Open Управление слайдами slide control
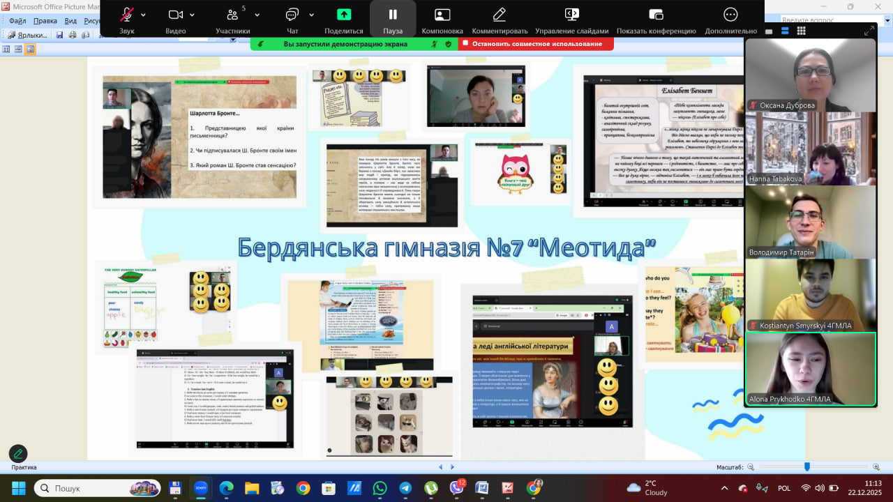Image resolution: width=893 pixels, height=502 pixels. pyautogui.click(x=571, y=15)
